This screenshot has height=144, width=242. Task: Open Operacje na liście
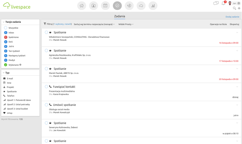click(218, 24)
